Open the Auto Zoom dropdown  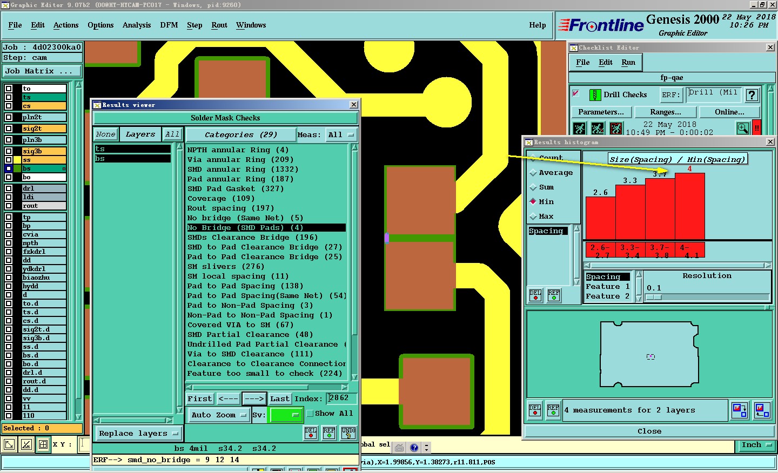tap(218, 415)
